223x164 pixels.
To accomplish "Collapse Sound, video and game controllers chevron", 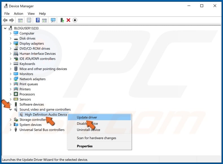I will 10,110.
